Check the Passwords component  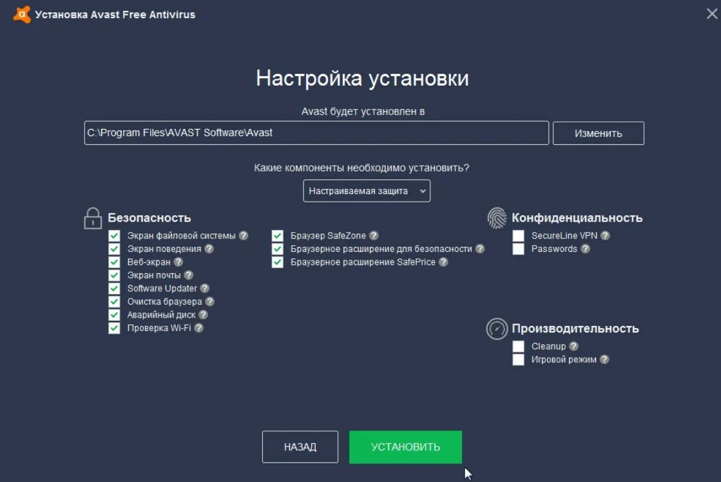(518, 249)
